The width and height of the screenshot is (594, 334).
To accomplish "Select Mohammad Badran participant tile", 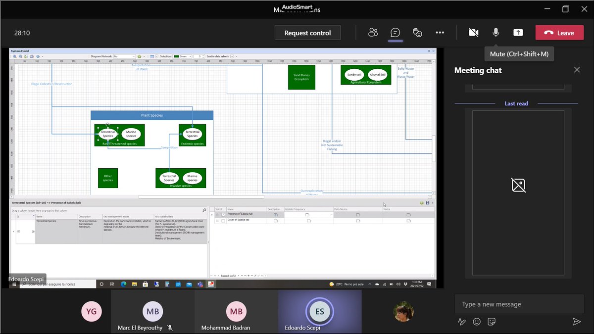I will 236,312.
